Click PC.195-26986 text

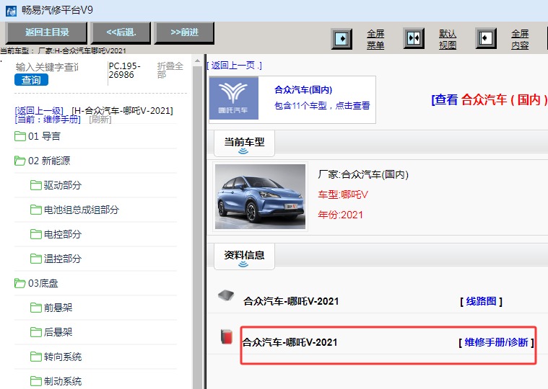[x=125, y=70]
